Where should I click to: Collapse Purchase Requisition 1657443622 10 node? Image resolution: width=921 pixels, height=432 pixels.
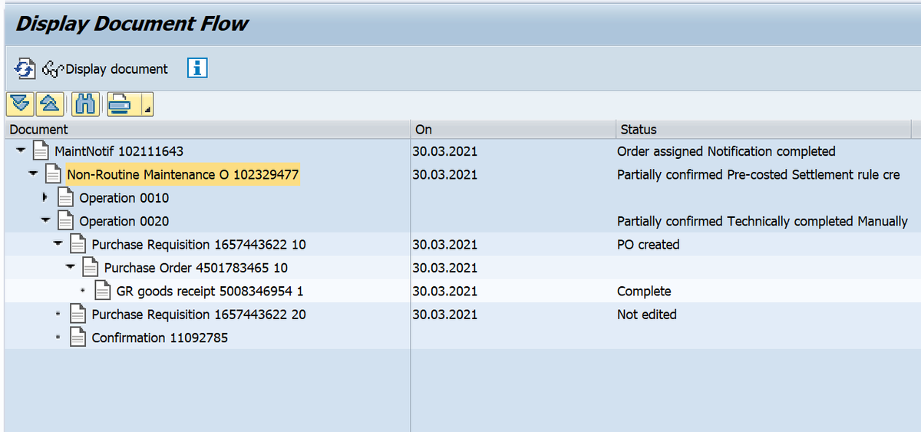(x=58, y=243)
